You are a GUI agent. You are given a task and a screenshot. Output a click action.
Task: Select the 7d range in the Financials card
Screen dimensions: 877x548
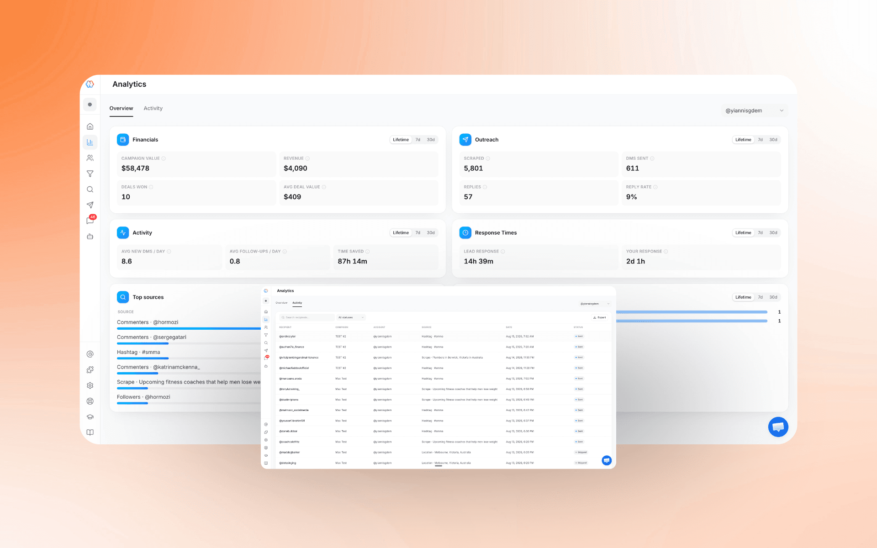(x=417, y=140)
